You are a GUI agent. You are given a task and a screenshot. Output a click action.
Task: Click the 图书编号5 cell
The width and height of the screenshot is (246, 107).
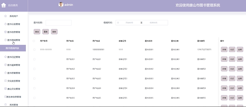coord(201,98)
